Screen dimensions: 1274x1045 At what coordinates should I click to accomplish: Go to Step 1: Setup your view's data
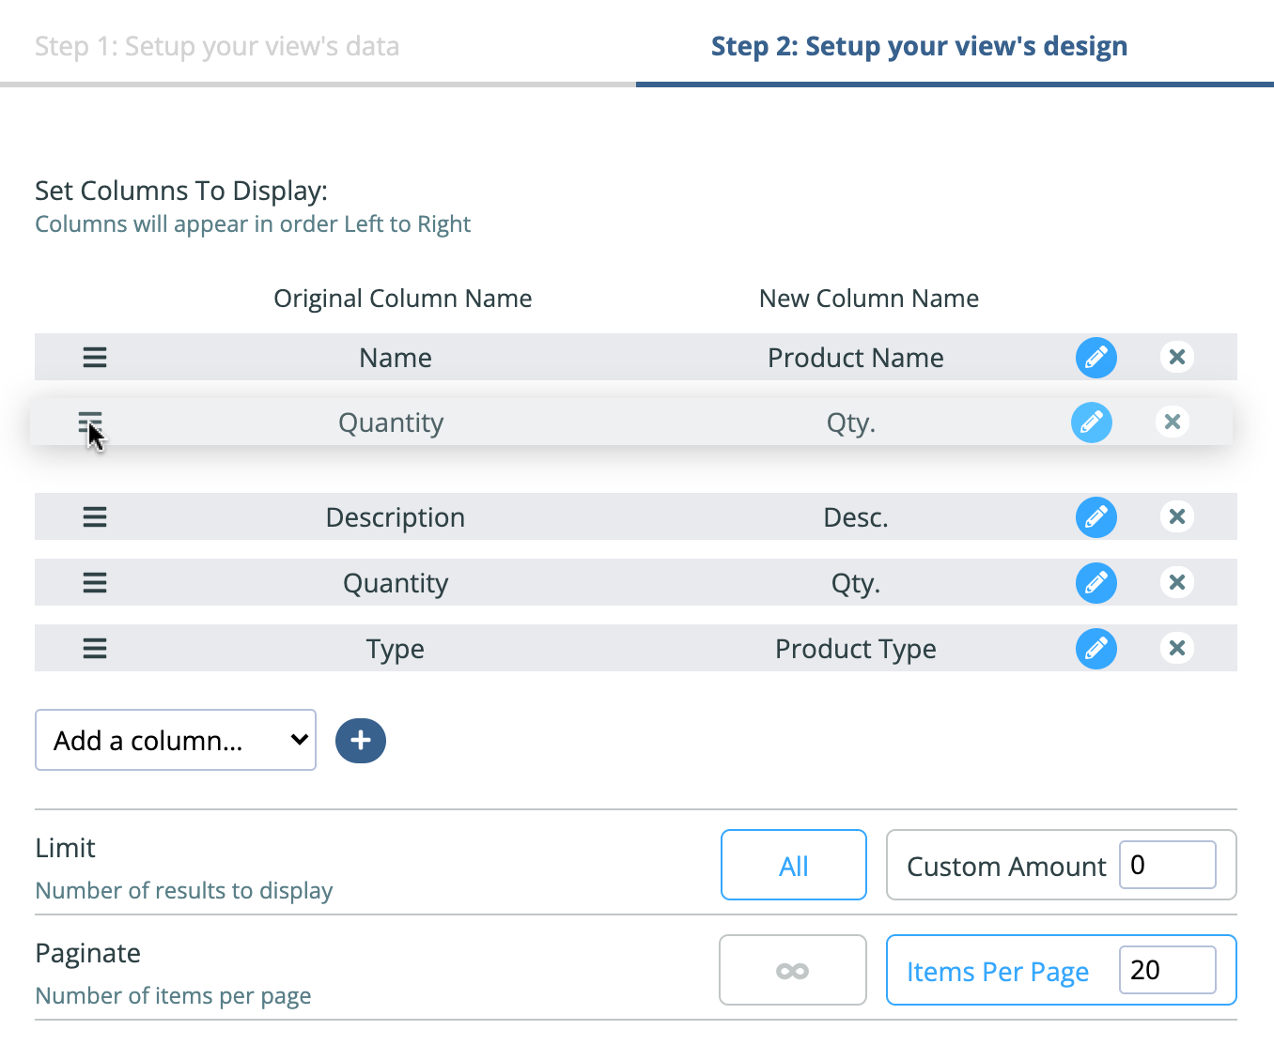pos(217,46)
